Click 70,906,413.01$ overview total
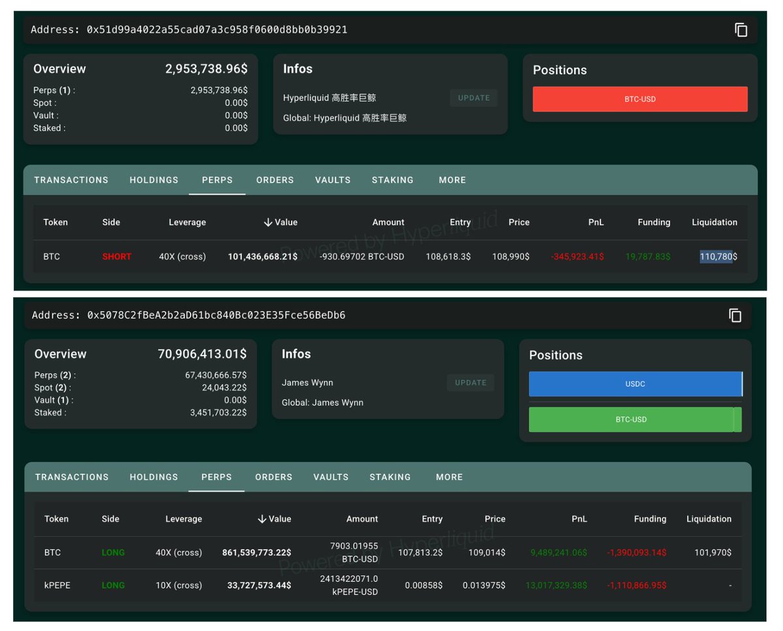Viewport: 783px width, 631px height. tap(202, 354)
